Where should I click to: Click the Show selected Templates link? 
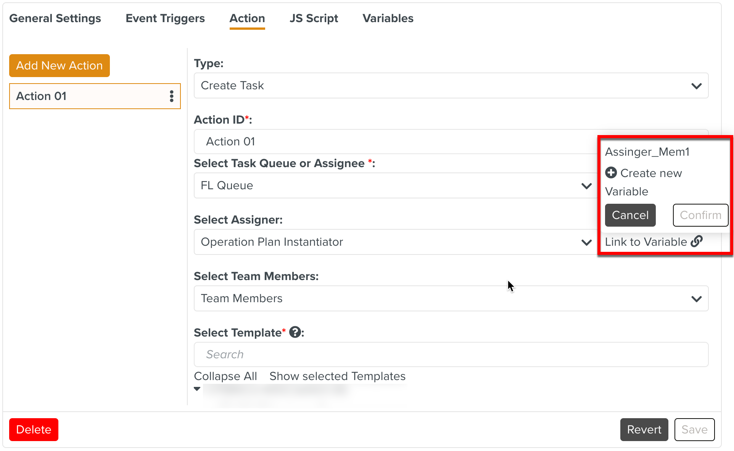[337, 376]
